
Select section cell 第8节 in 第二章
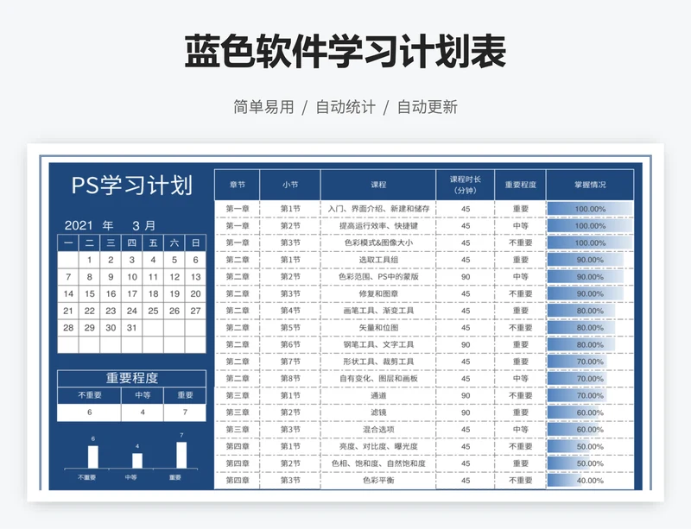click(x=290, y=378)
